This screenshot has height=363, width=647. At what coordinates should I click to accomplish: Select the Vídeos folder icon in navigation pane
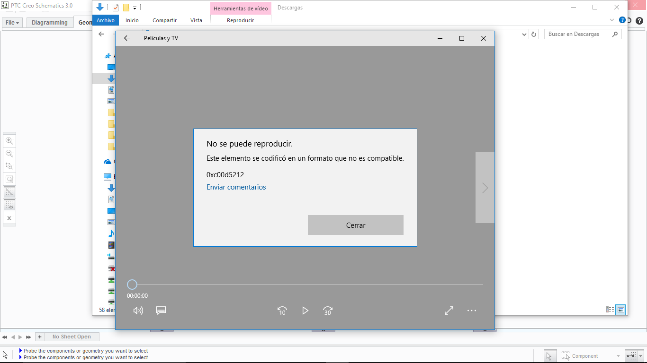coord(111,245)
